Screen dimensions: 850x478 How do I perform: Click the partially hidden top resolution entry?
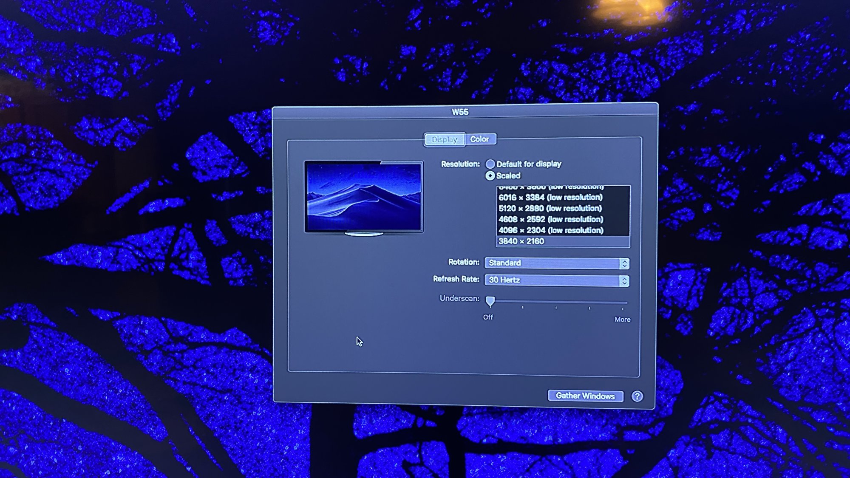tap(551, 187)
